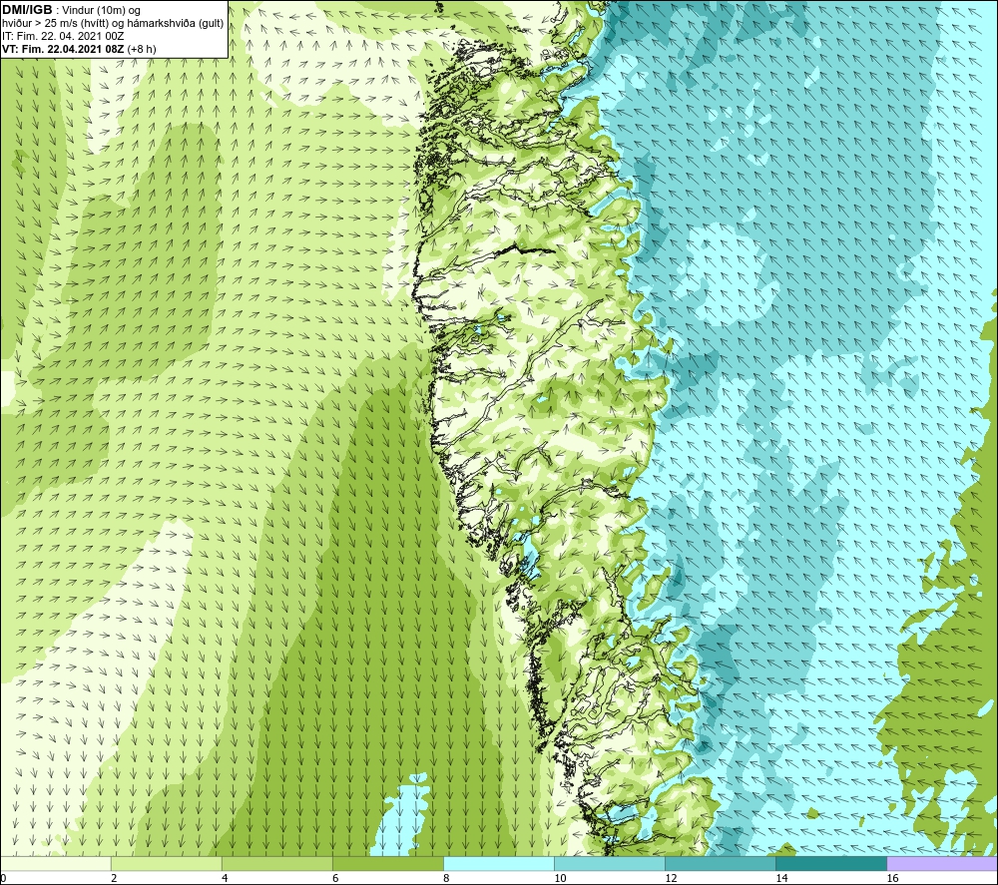998x885 pixels.
Task: Click the 6–8 m/s dark green legend swatch
Action: (x=388, y=863)
